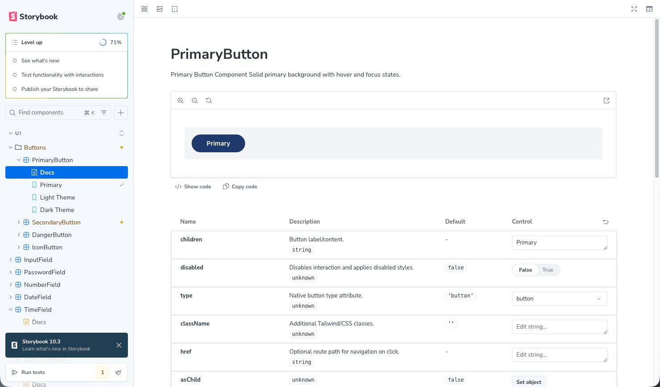This screenshot has height=387, width=660.
Task: Click the 71% progress ring
Action: (x=103, y=42)
